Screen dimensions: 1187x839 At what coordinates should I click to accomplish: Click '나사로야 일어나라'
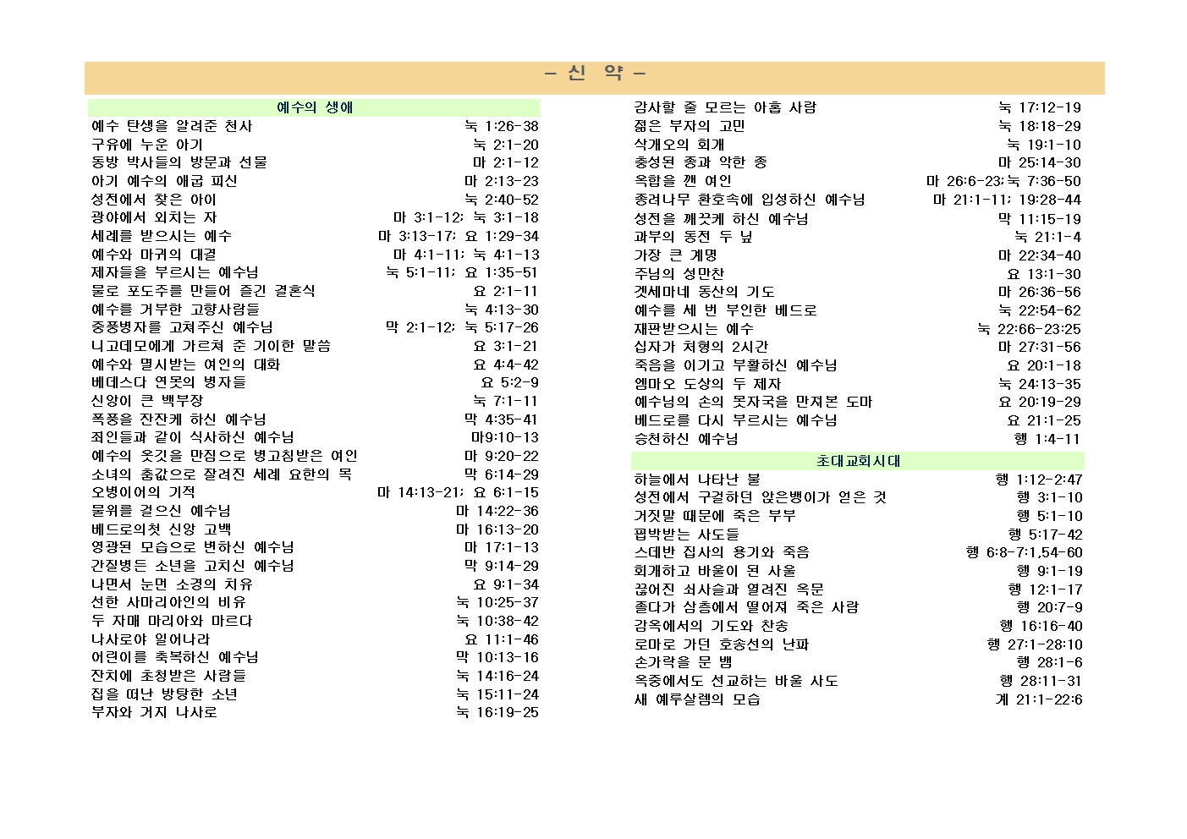tap(151, 639)
